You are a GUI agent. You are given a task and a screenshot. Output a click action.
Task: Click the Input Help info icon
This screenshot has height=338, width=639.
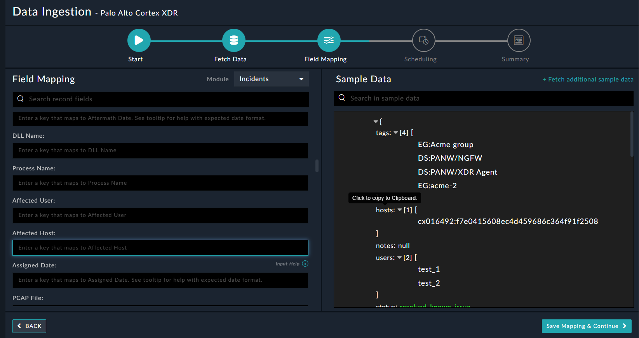(x=305, y=264)
